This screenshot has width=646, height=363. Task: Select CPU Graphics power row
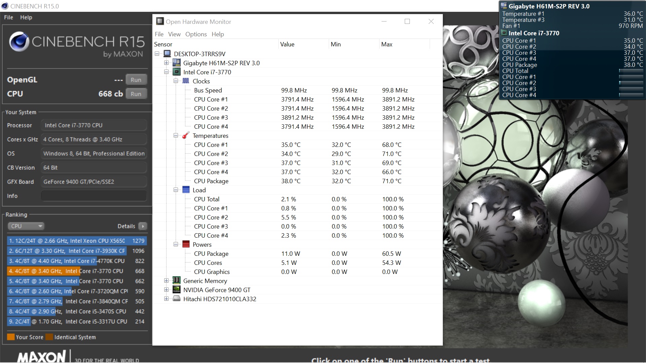297,272
